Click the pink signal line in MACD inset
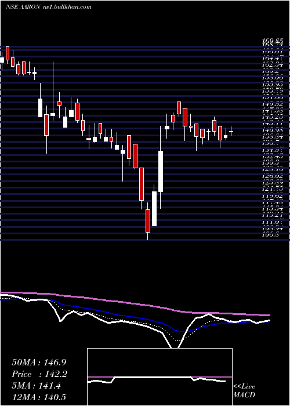The height and width of the screenshot is (406, 290). [x=159, y=377]
